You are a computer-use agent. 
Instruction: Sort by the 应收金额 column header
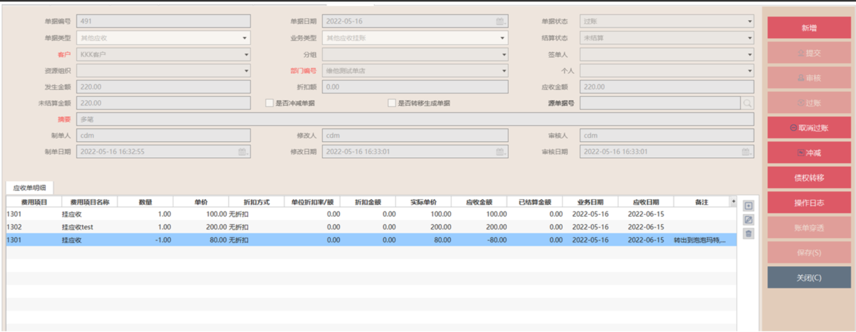pos(479,202)
